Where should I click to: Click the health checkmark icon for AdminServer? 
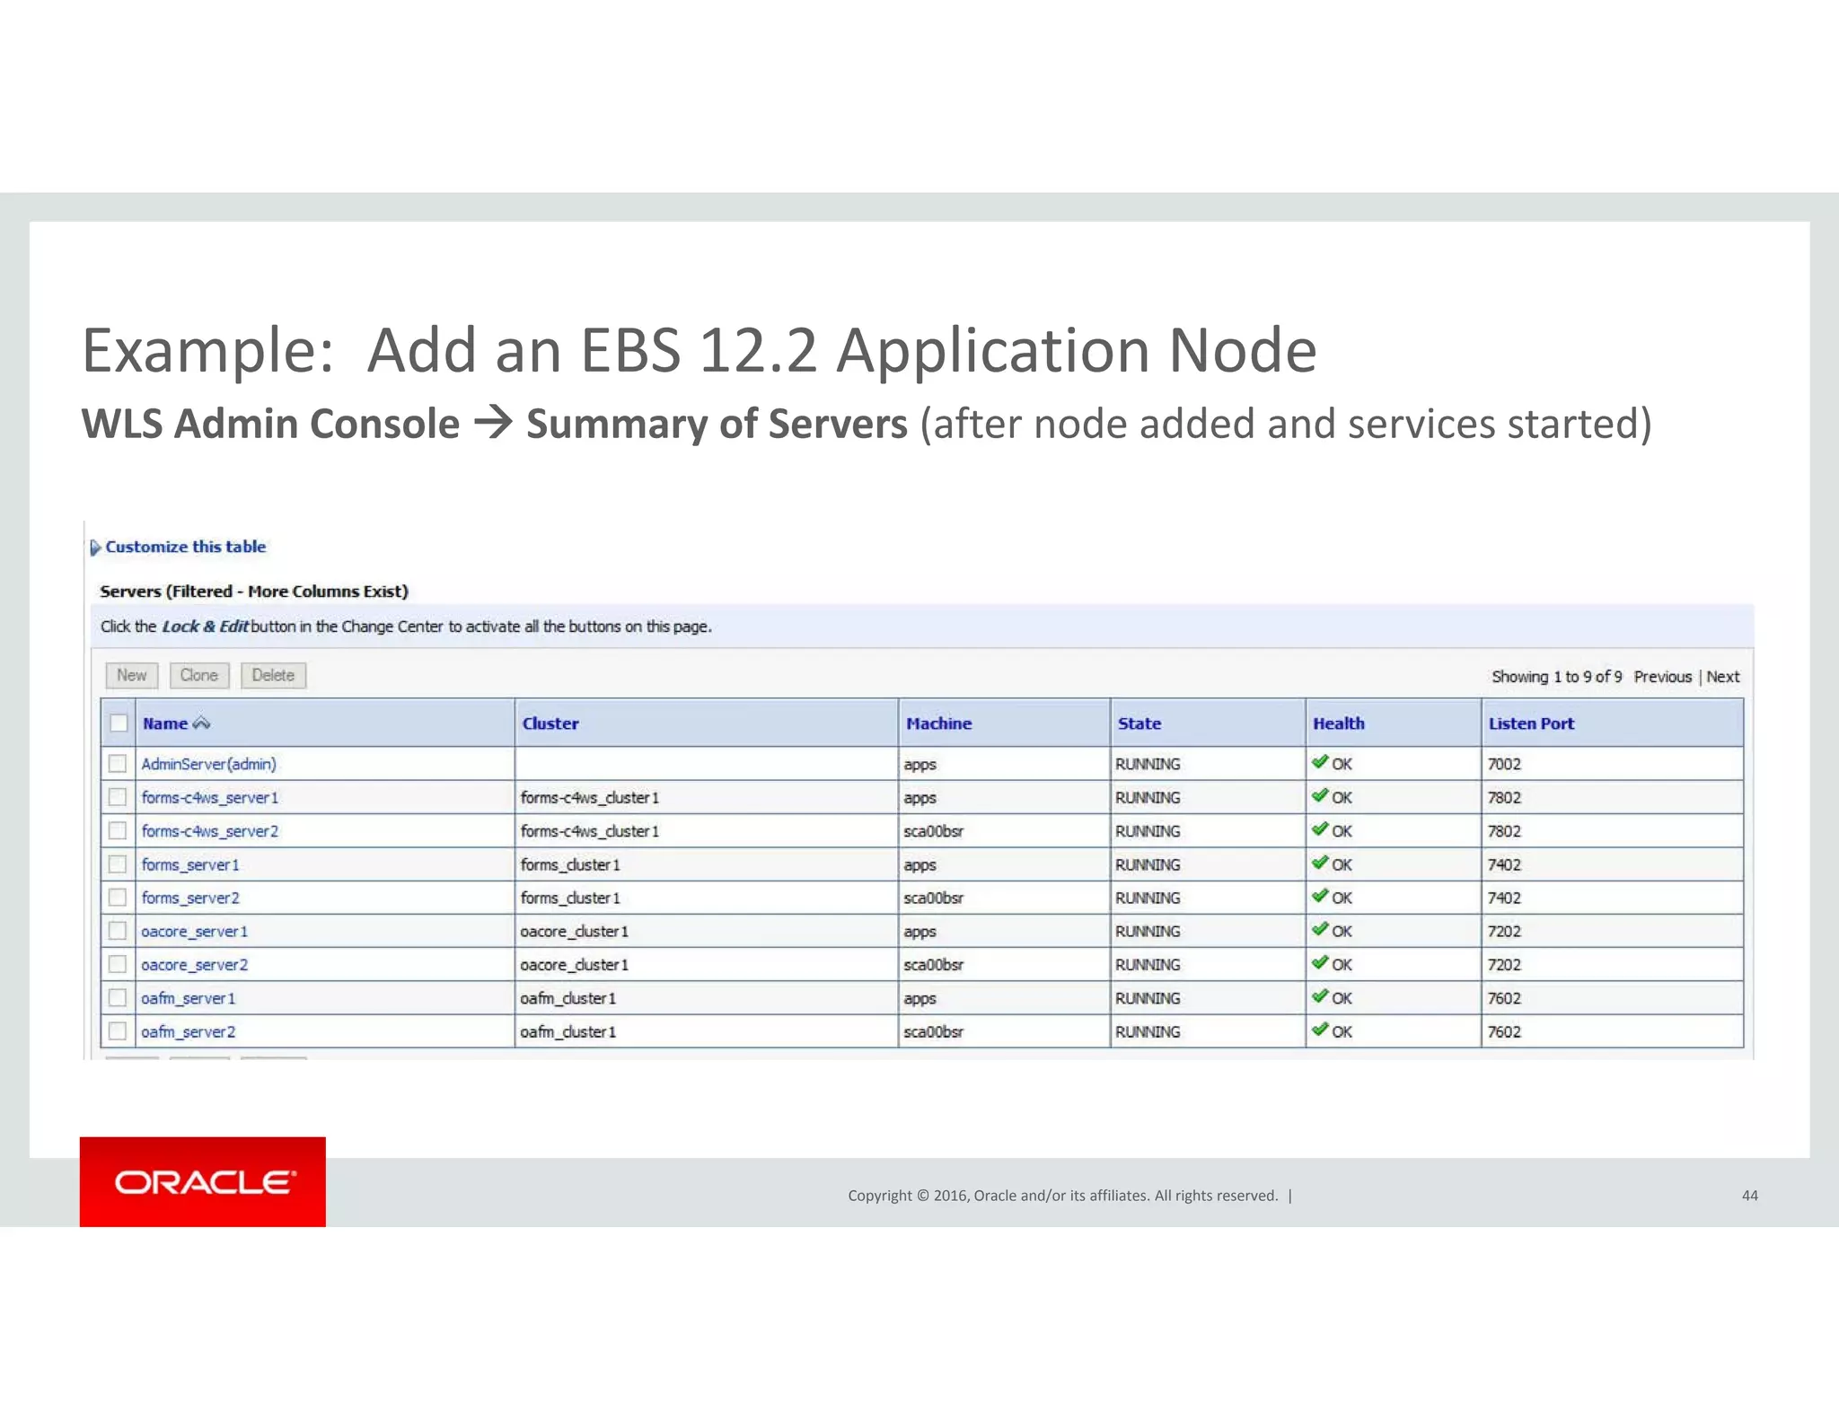[x=1319, y=762]
